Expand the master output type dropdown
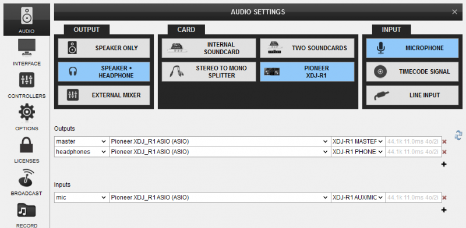This screenshot has width=466, height=228. pyautogui.click(x=82, y=141)
